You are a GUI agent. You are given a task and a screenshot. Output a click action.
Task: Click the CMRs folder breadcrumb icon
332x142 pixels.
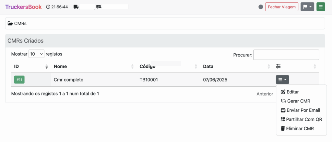coord(10,24)
